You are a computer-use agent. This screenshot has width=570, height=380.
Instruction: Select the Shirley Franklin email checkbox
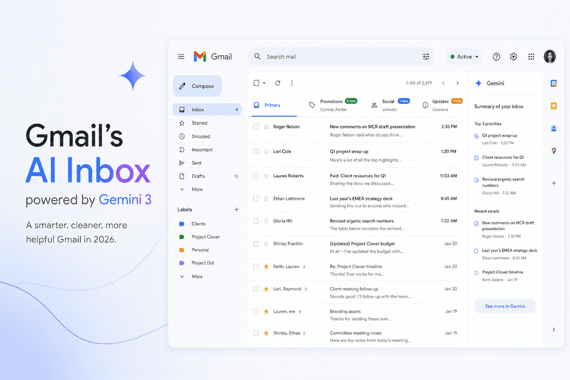(256, 244)
